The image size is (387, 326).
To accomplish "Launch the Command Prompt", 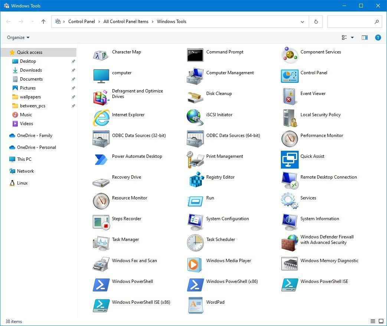I will click(224, 52).
